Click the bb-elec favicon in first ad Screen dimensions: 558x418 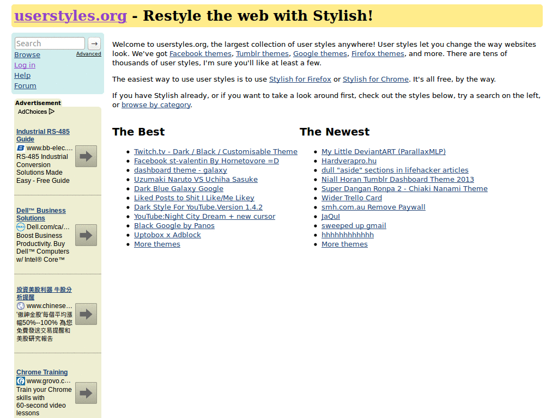21,148
